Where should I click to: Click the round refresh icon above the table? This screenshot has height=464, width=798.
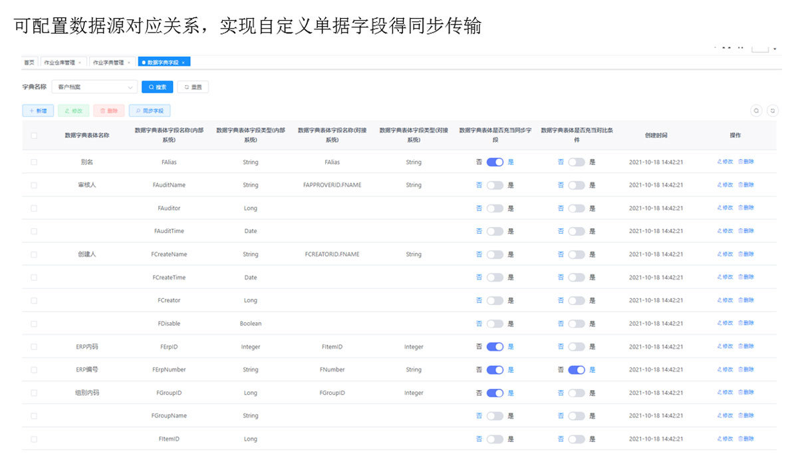[x=772, y=111]
